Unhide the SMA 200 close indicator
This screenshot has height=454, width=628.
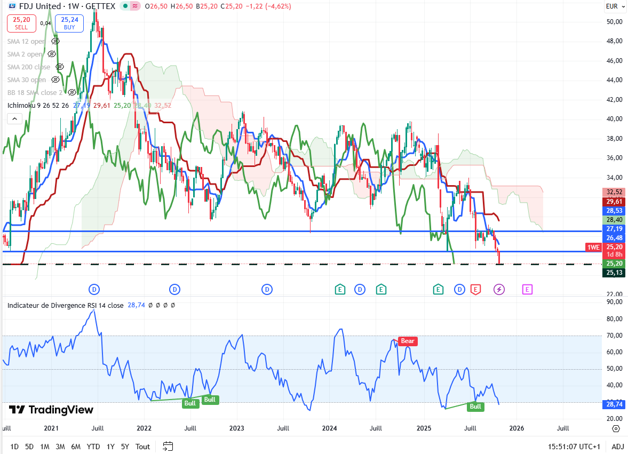[x=60, y=67]
